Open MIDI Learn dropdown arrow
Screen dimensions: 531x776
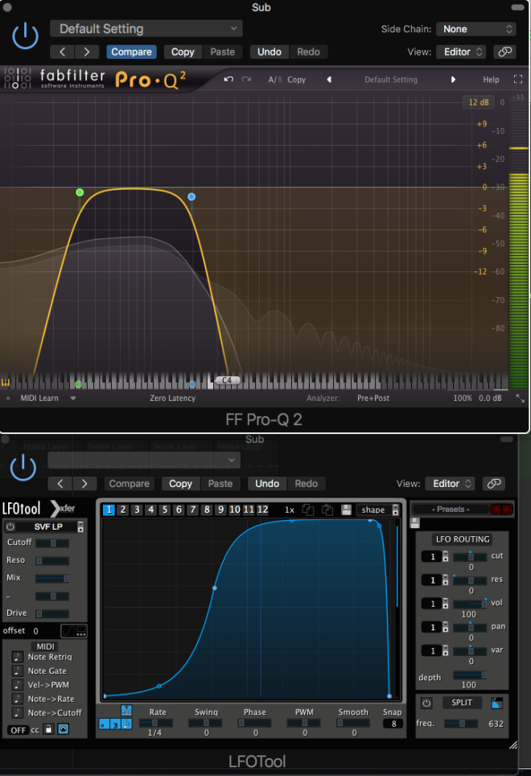[73, 398]
